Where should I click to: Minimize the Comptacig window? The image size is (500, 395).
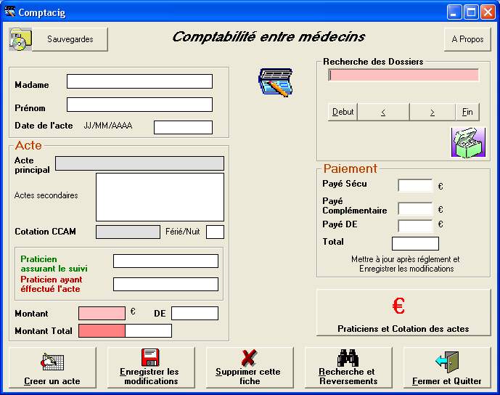tap(454, 12)
